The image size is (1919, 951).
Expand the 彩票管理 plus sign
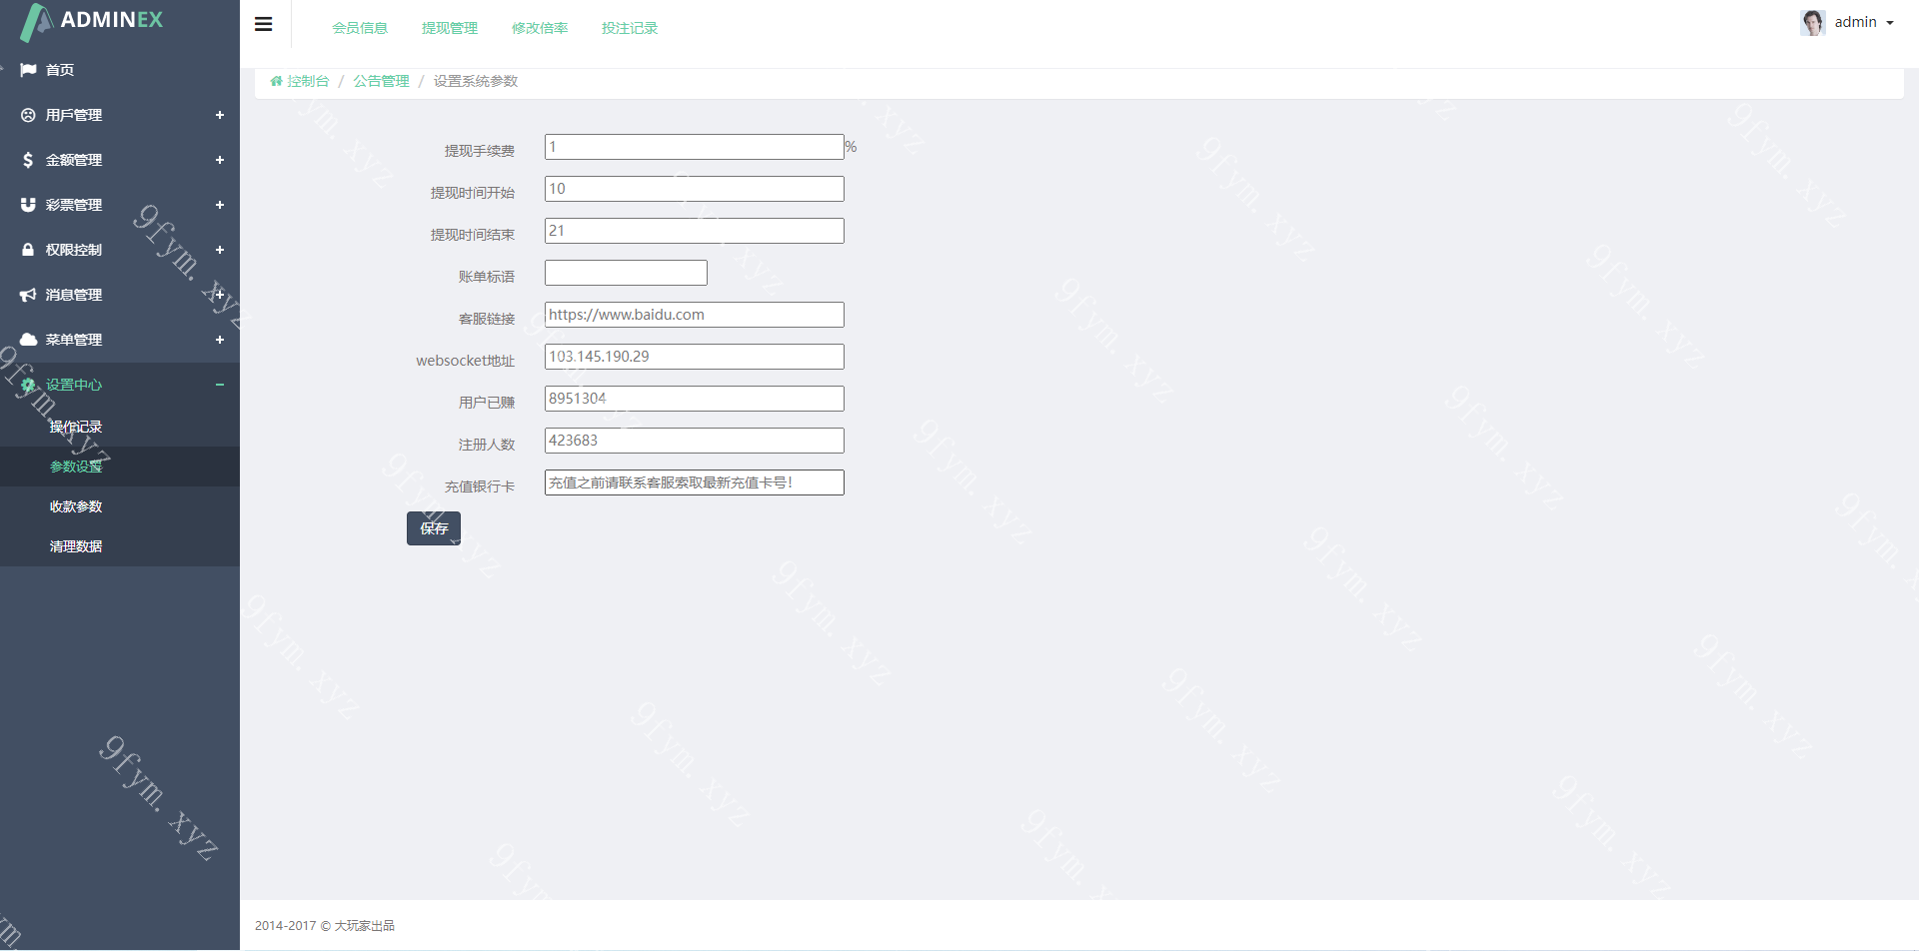[x=220, y=205]
